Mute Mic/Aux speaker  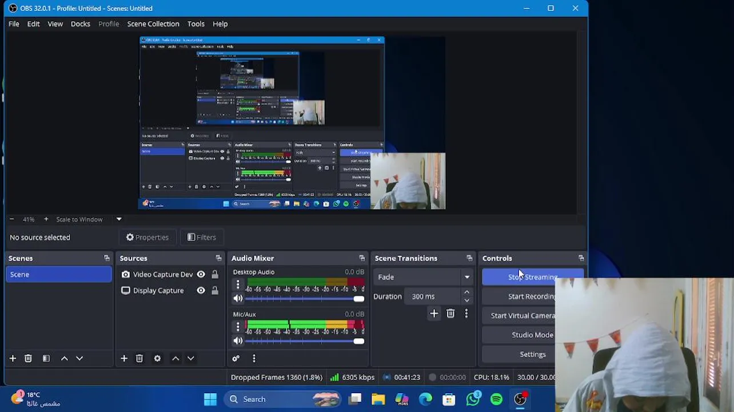(238, 340)
